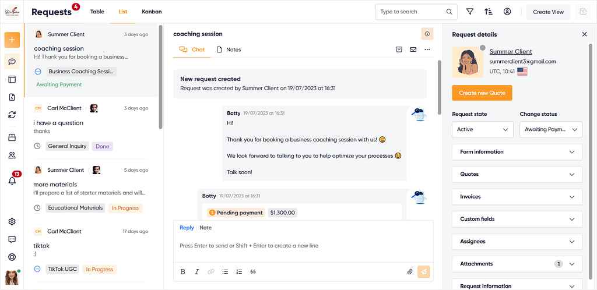The width and height of the screenshot is (597, 290).
Task: Open the invoices document icon in sidebar
Action: tap(12, 97)
